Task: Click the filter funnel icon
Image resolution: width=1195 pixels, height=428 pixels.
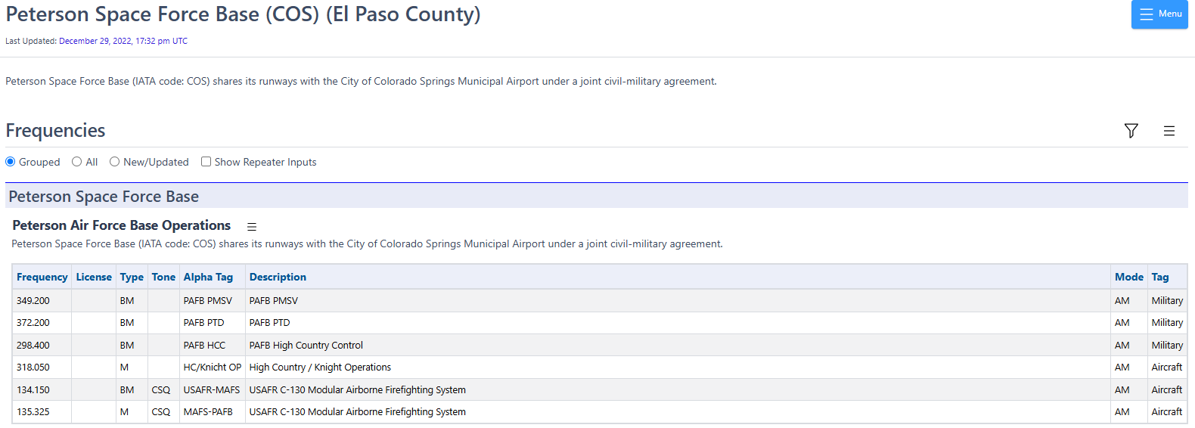Action: coord(1131,131)
